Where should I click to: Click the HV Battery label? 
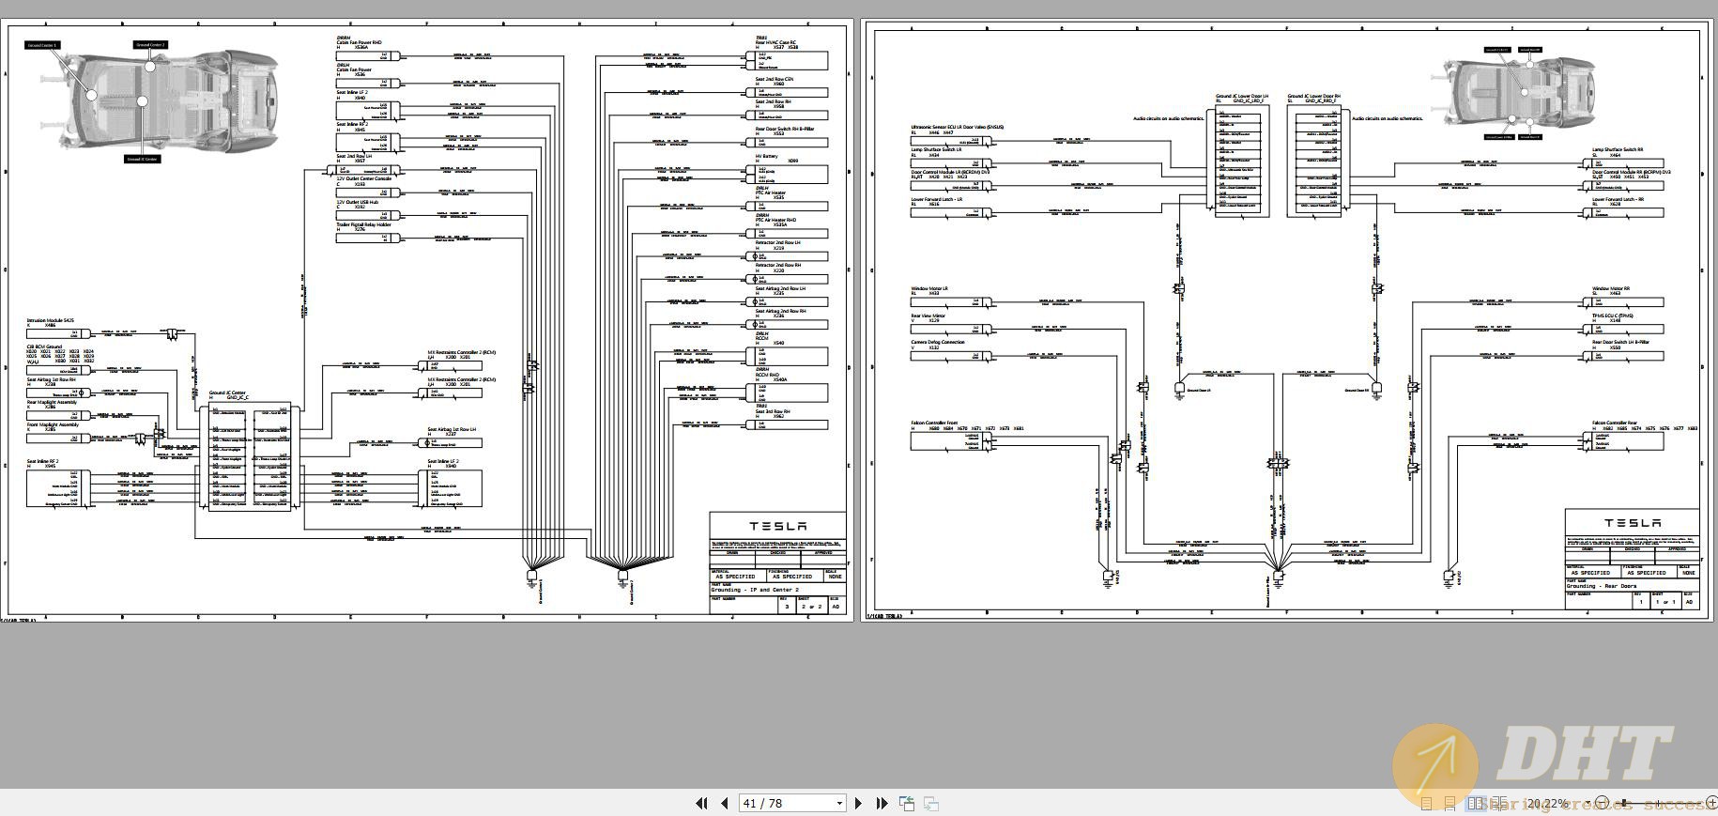pyautogui.click(x=767, y=157)
